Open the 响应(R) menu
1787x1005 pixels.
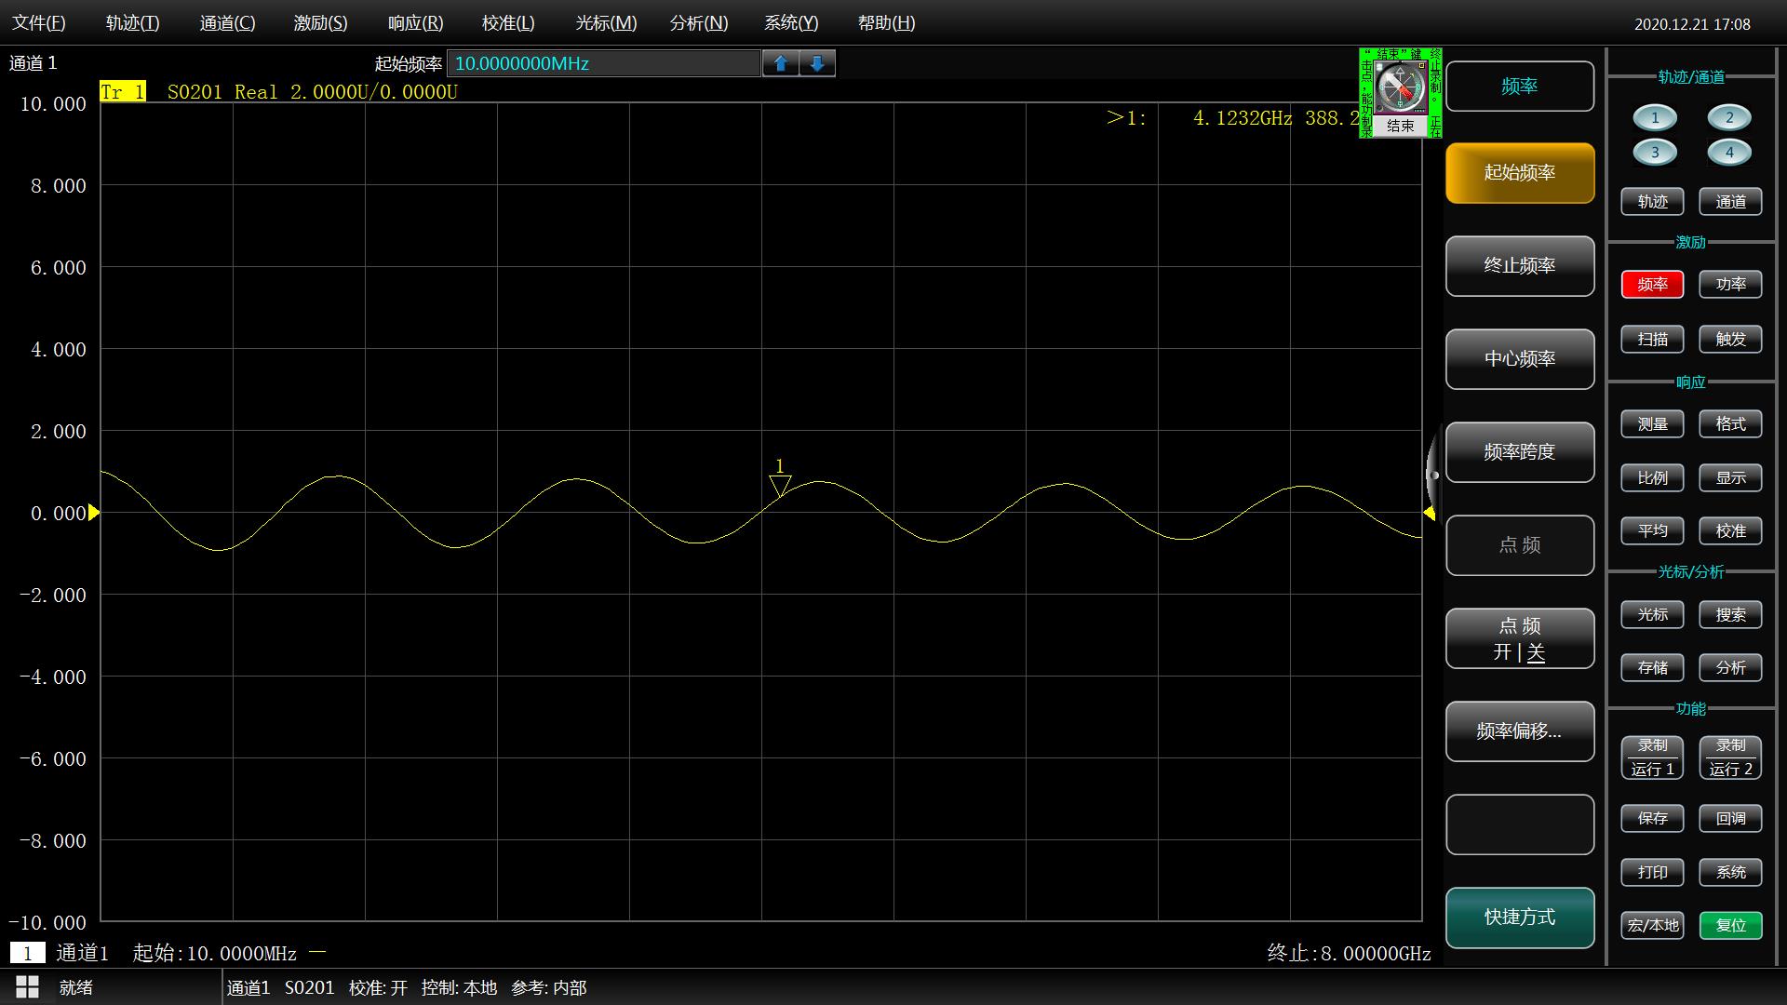415,23
